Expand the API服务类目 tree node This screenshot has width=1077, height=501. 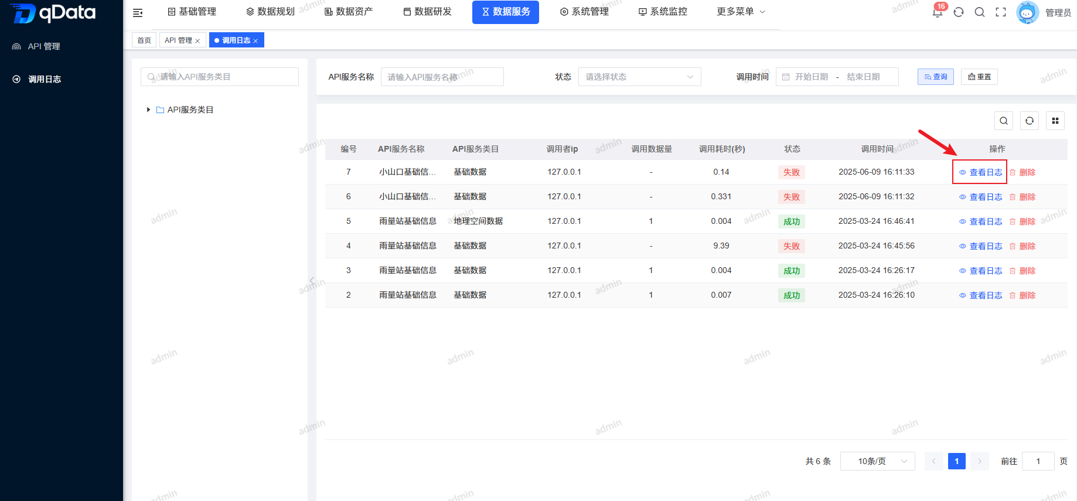(148, 110)
